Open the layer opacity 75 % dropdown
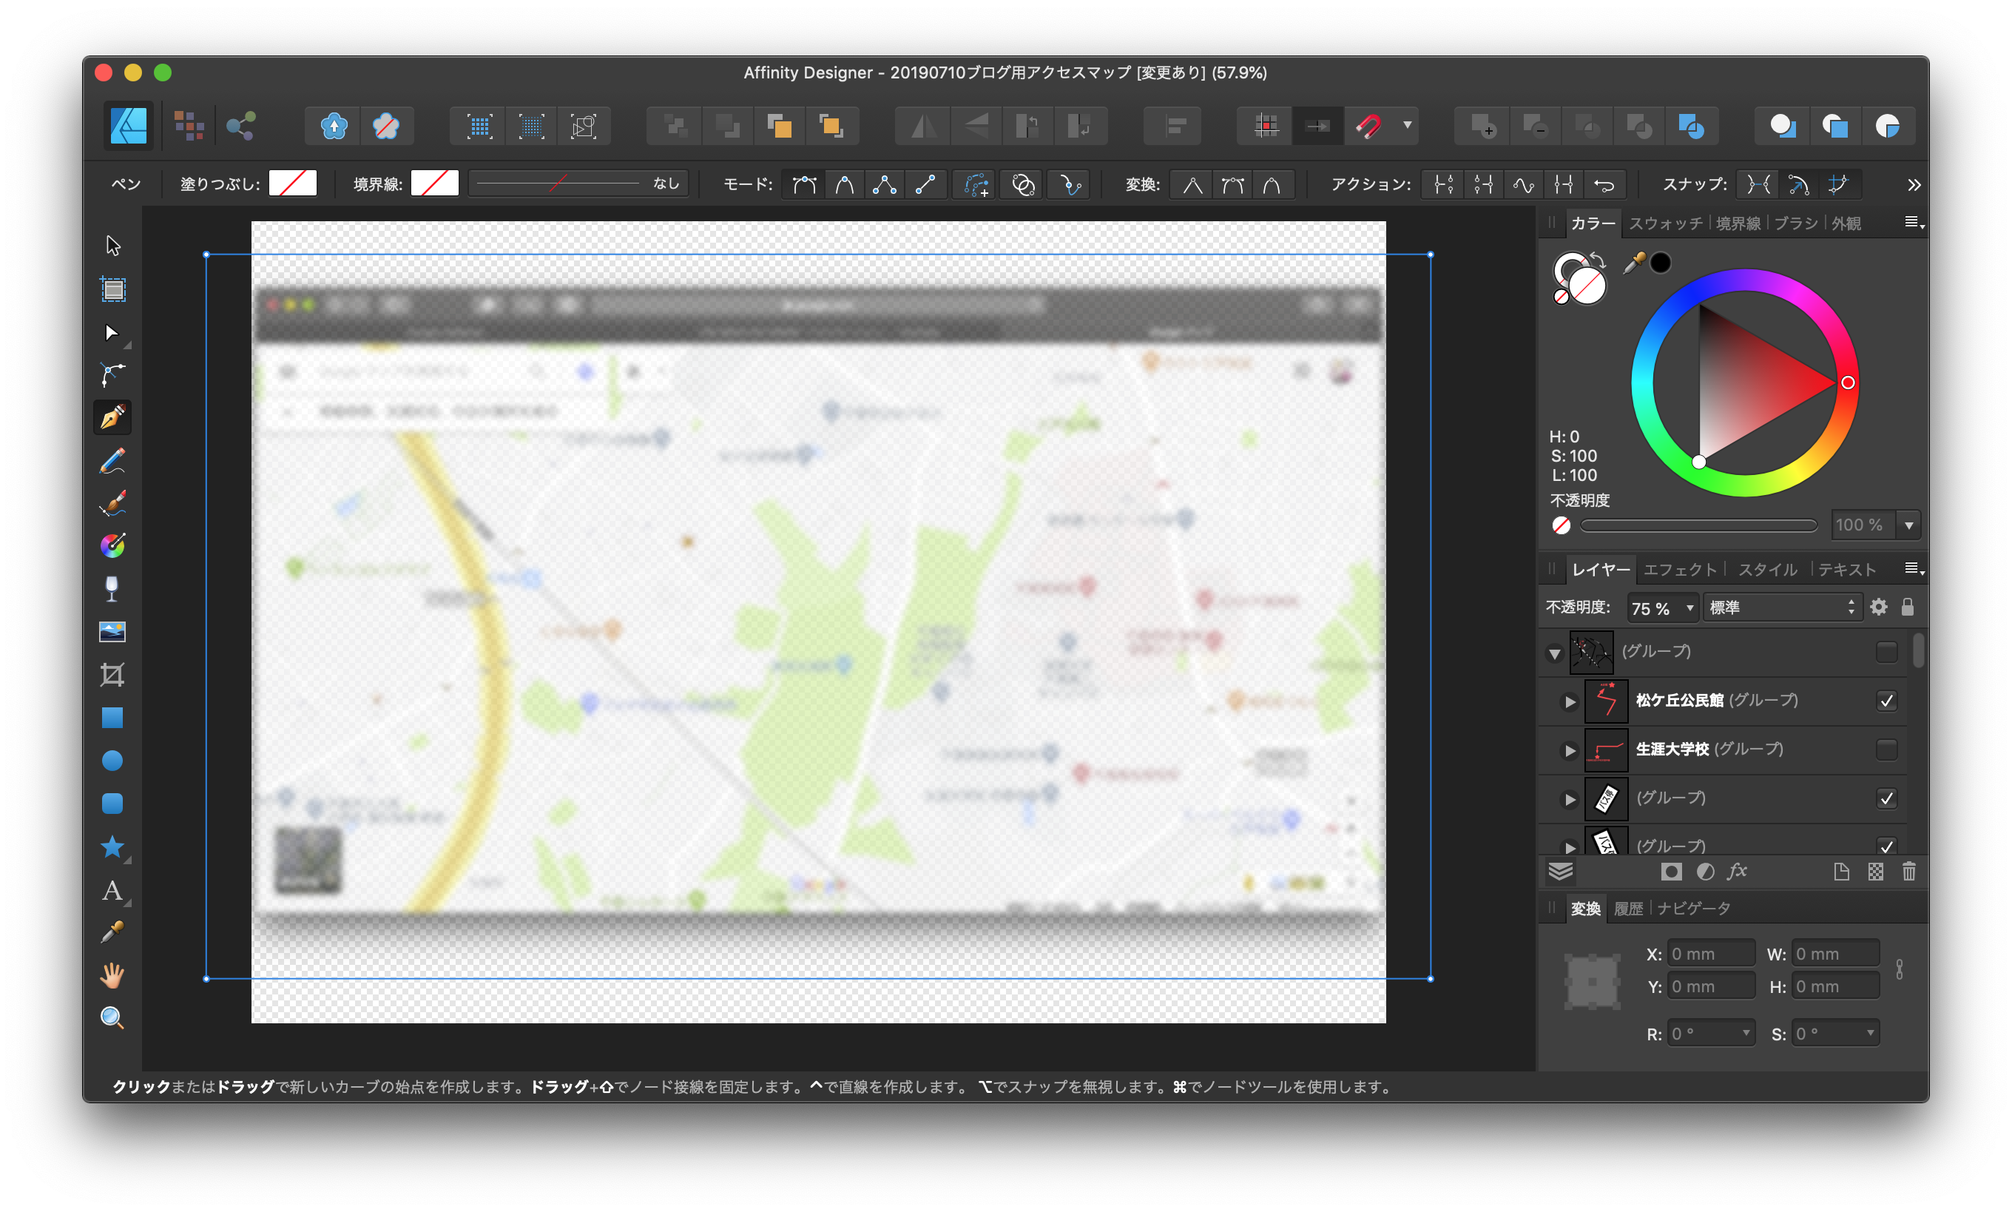 [x=1689, y=607]
